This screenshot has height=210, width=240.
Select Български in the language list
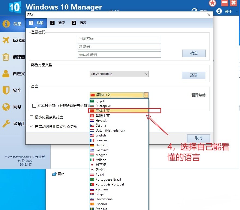[119, 106]
